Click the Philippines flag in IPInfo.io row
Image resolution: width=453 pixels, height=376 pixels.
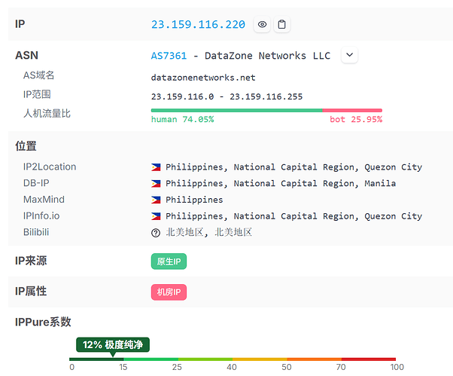coord(156,216)
